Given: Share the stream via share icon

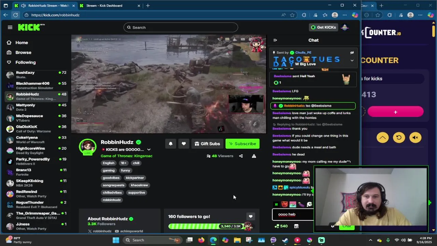Looking at the screenshot, I should pyautogui.click(x=241, y=156).
